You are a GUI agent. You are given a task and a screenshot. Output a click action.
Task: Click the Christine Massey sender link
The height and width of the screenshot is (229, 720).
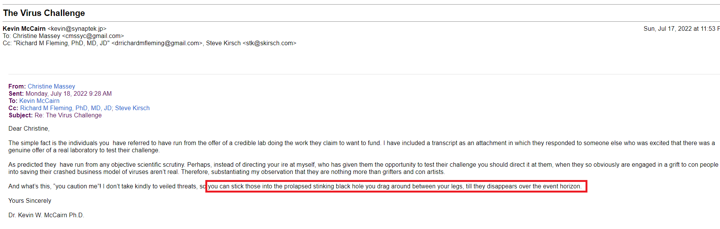[x=51, y=86]
